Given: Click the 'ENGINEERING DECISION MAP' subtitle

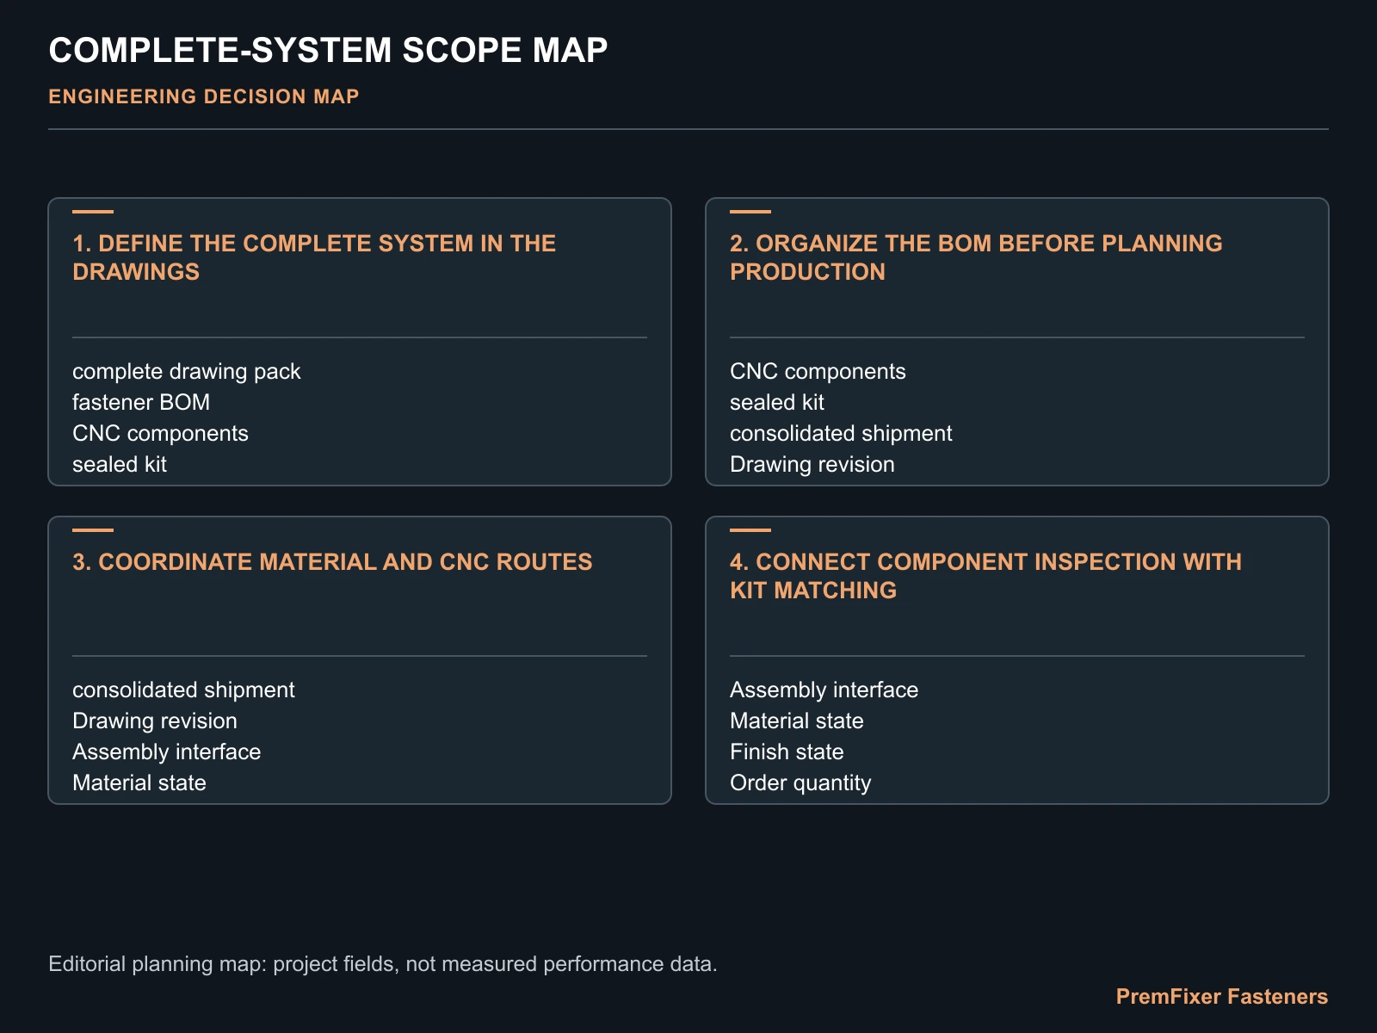Looking at the screenshot, I should [204, 96].
